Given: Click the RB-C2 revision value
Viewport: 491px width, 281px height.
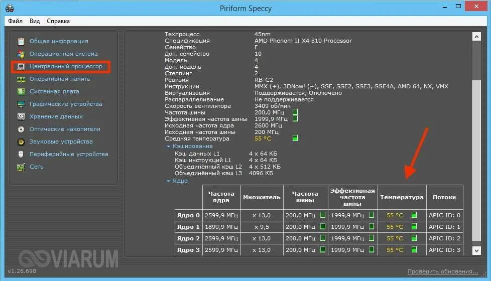Looking at the screenshot, I should [x=264, y=80].
